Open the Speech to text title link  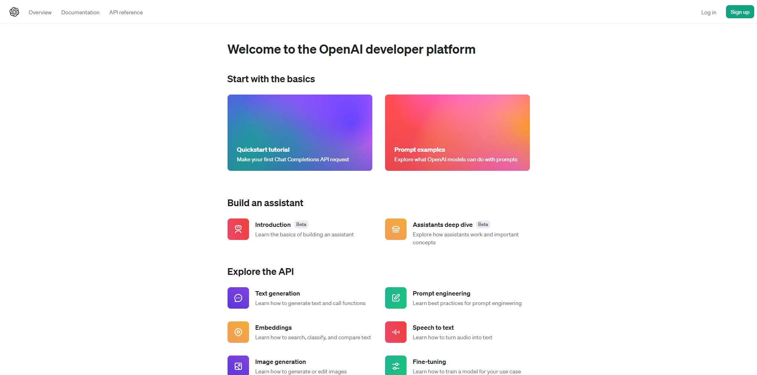click(x=433, y=328)
